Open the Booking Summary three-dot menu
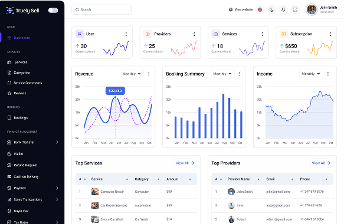This screenshot has width=344, height=224. tap(240, 74)
